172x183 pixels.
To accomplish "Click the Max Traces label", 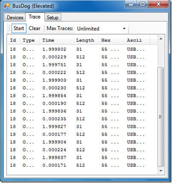I will (x=60, y=28).
